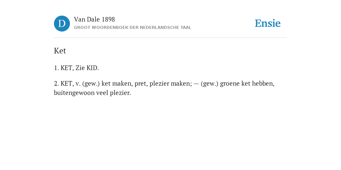Open the Ensie logo link
The height and width of the screenshot is (170, 341).
pos(268,23)
